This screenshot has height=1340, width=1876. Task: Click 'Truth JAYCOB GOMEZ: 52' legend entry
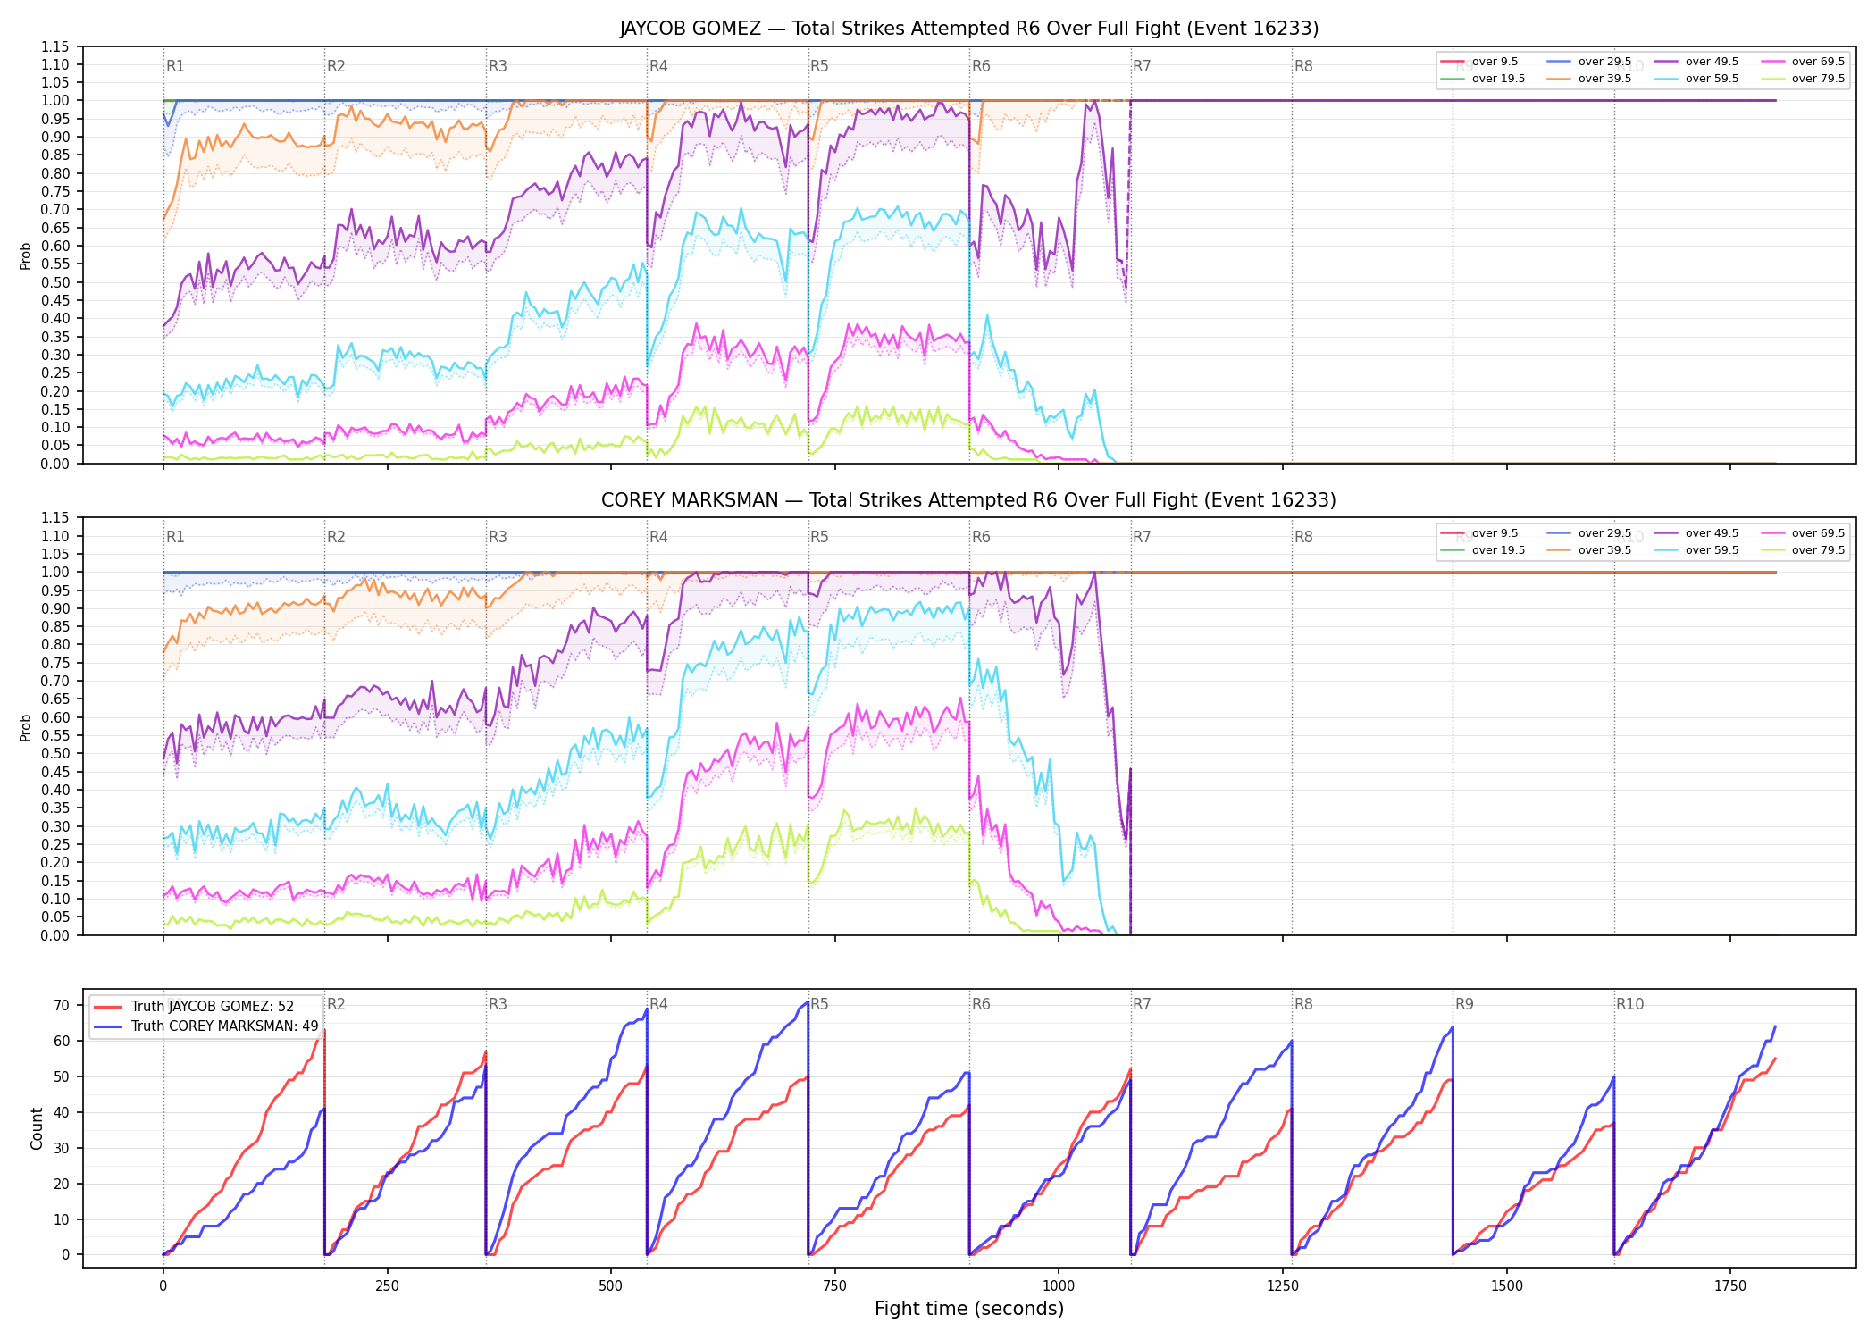click(194, 1007)
